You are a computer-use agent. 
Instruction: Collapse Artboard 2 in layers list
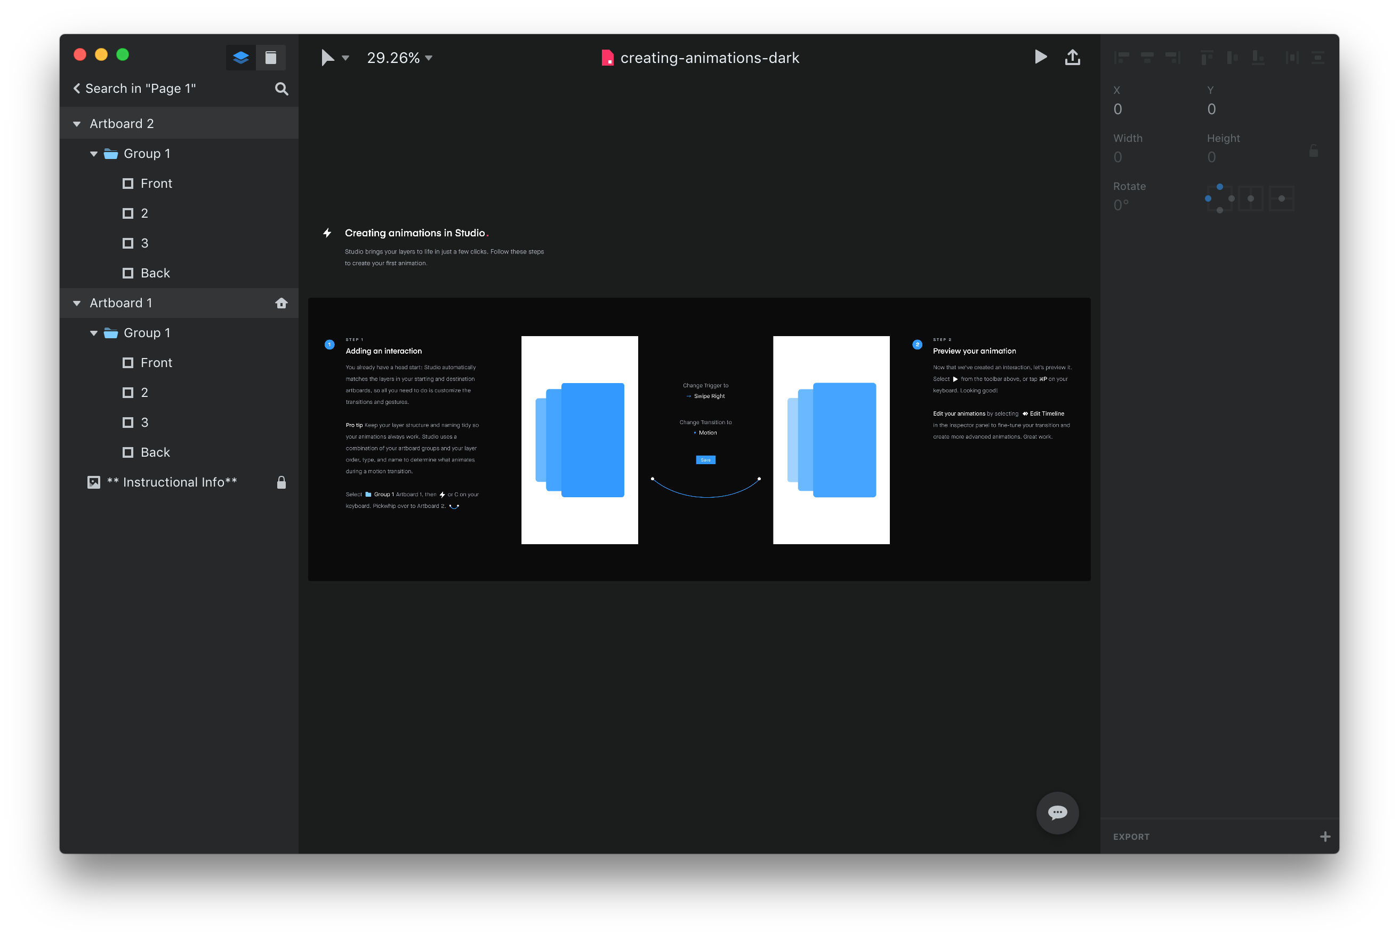tap(77, 123)
